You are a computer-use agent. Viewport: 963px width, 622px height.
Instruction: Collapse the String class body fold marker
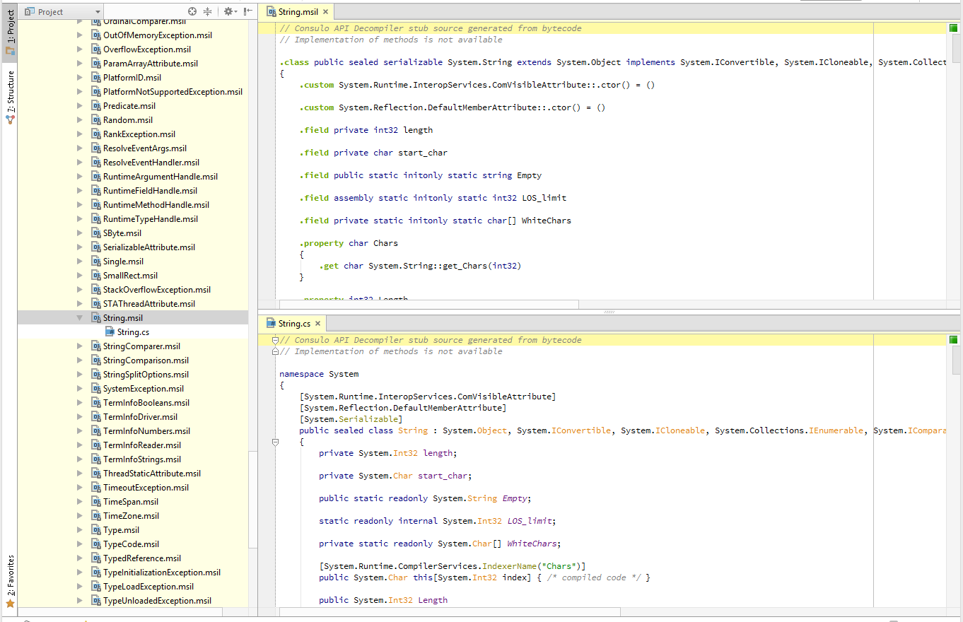(x=276, y=442)
